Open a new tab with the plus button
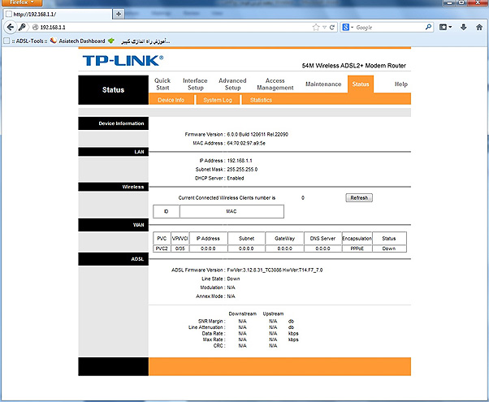This screenshot has height=402, width=489. click(x=119, y=14)
